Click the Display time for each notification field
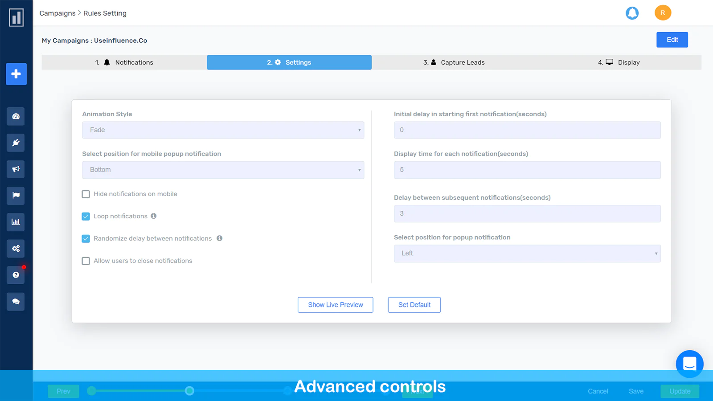This screenshot has width=713, height=401. (x=527, y=170)
